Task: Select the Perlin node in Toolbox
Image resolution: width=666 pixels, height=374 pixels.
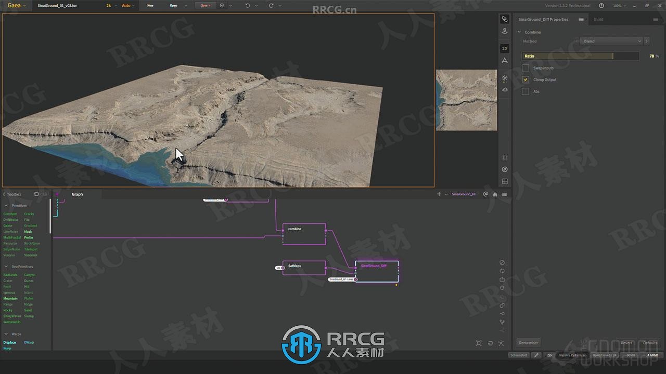Action: 29,237
